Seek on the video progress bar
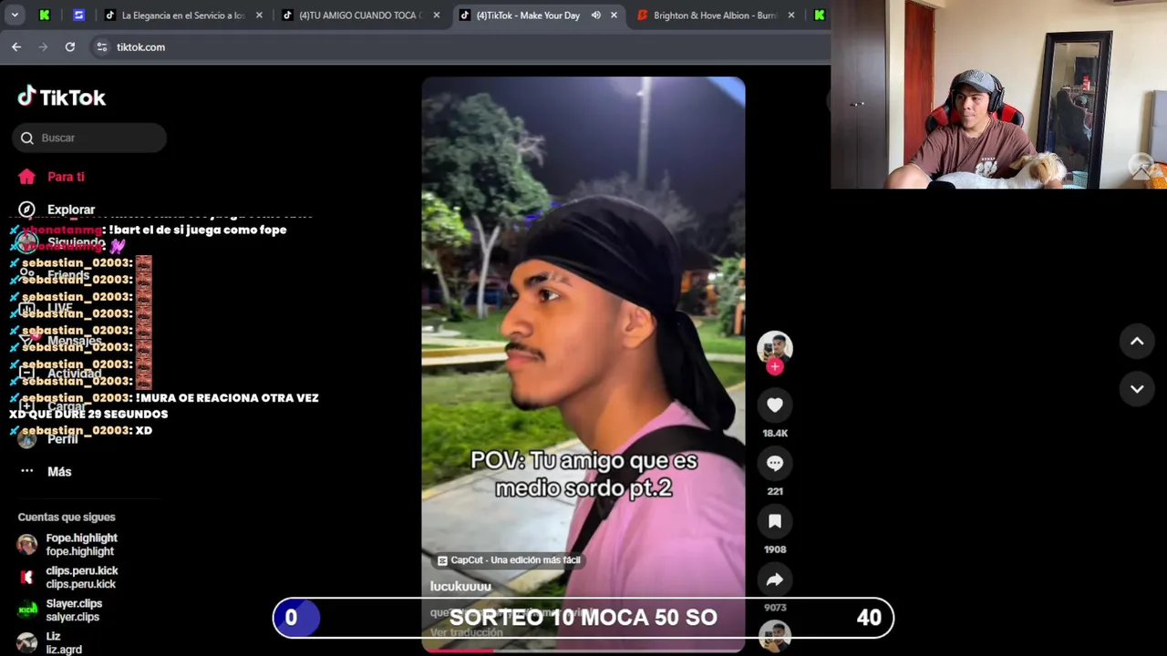1167x656 pixels. [x=583, y=650]
